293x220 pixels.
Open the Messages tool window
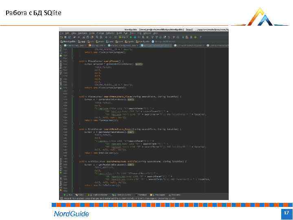(x=157, y=195)
